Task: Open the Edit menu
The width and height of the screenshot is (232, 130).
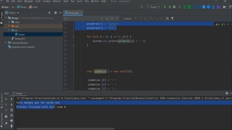Action: coord(13,1)
